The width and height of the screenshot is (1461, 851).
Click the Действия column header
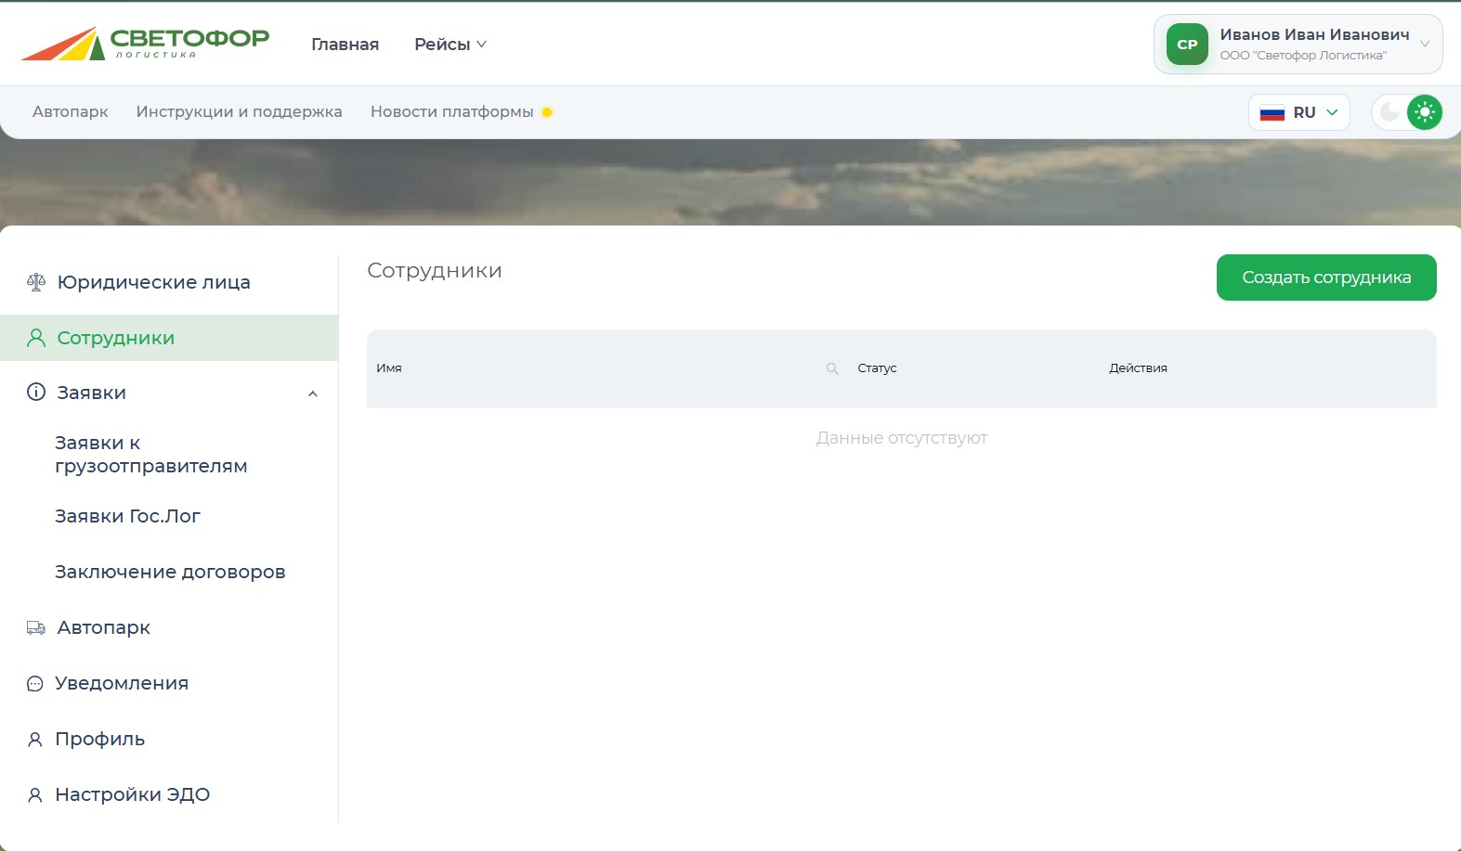coord(1138,368)
